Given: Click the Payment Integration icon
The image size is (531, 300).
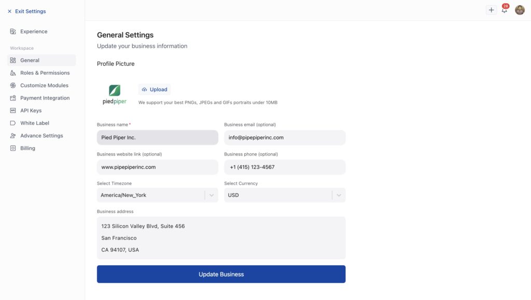Looking at the screenshot, I should click(13, 98).
